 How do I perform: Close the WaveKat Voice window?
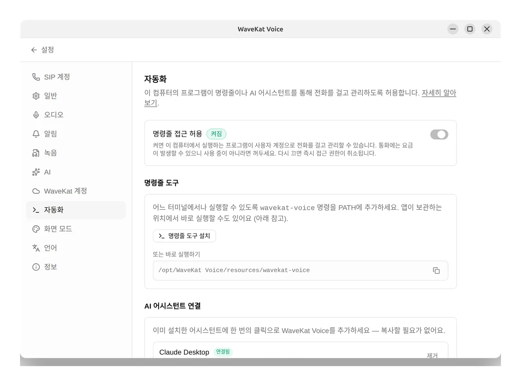tap(487, 29)
